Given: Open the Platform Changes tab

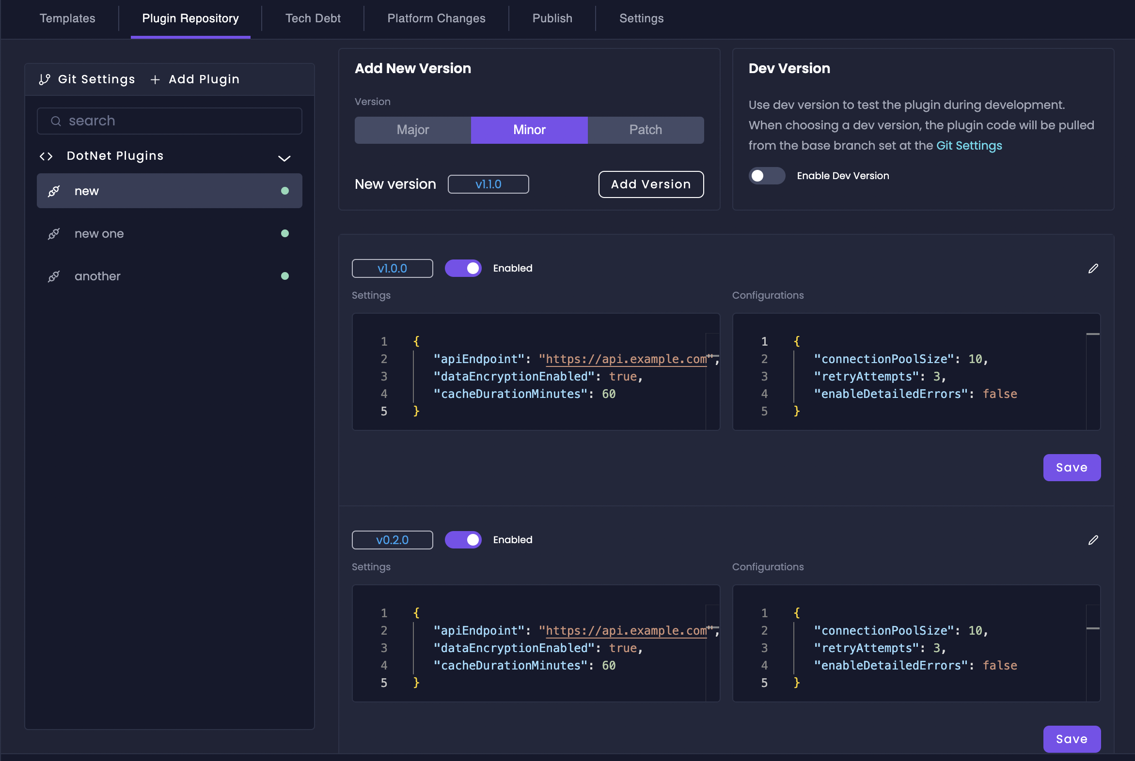Looking at the screenshot, I should [x=436, y=18].
